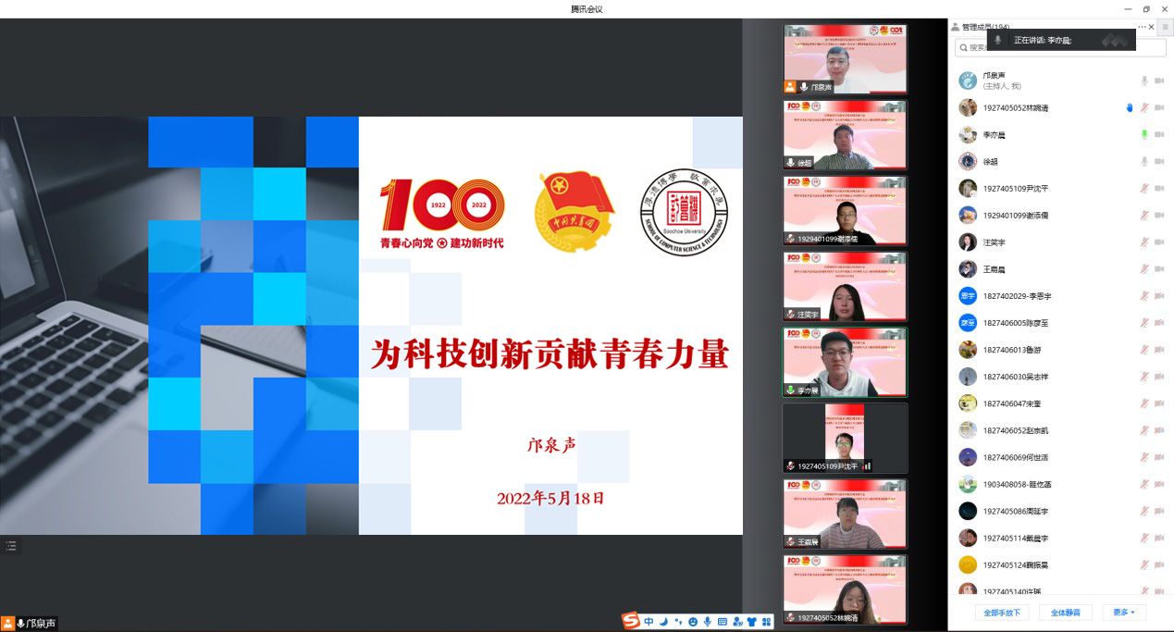Click the 全体静音 mute all button
The width and height of the screenshot is (1174, 632).
(x=1066, y=613)
